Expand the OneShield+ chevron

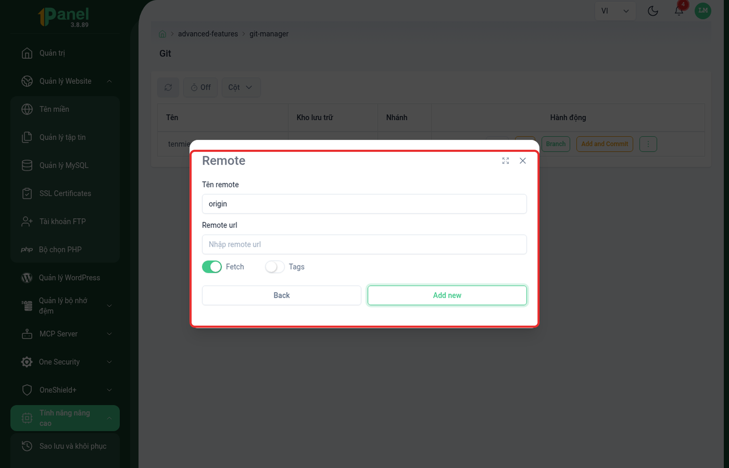(109, 390)
